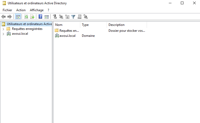Screen dimensions: 200x123
Task: Create a new user with the single-user icon
Action: click(55, 17)
